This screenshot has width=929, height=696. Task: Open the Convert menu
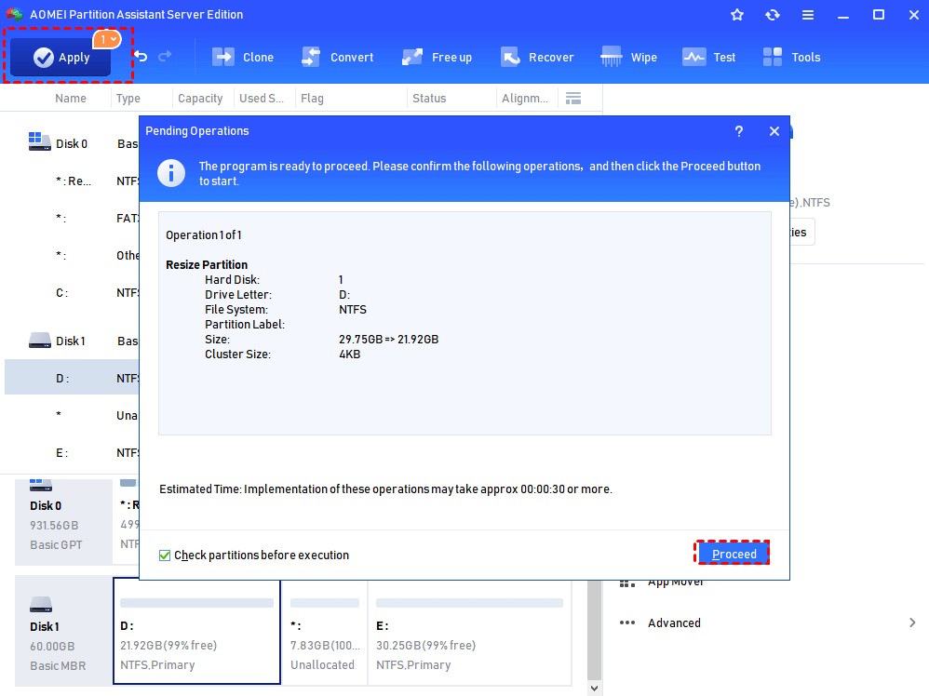[x=338, y=58]
